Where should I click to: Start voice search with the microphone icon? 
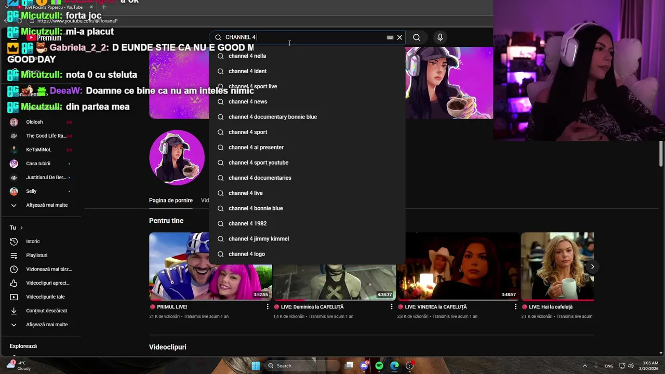click(440, 37)
